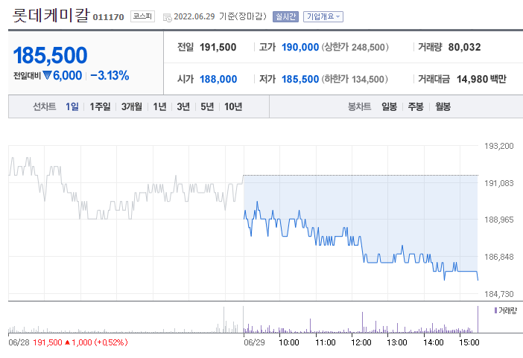The width and height of the screenshot is (523, 358).
Task: Click the -3.13% change percentage
Action: pyautogui.click(x=110, y=75)
